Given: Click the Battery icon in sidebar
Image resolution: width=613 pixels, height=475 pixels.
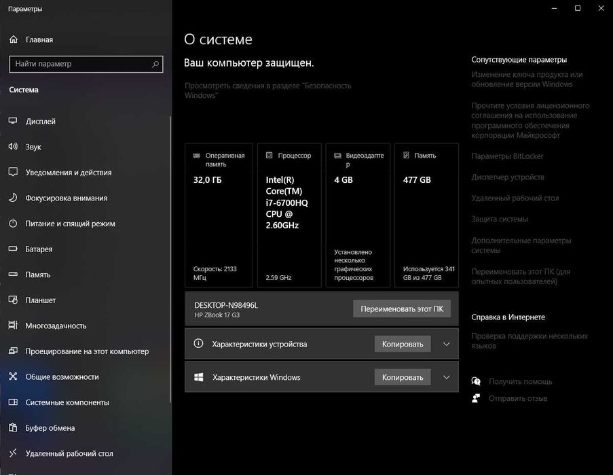Looking at the screenshot, I should (12, 249).
